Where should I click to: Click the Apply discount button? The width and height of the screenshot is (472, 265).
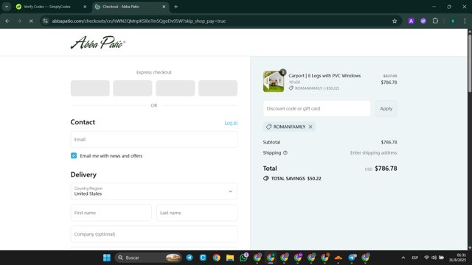(386, 108)
